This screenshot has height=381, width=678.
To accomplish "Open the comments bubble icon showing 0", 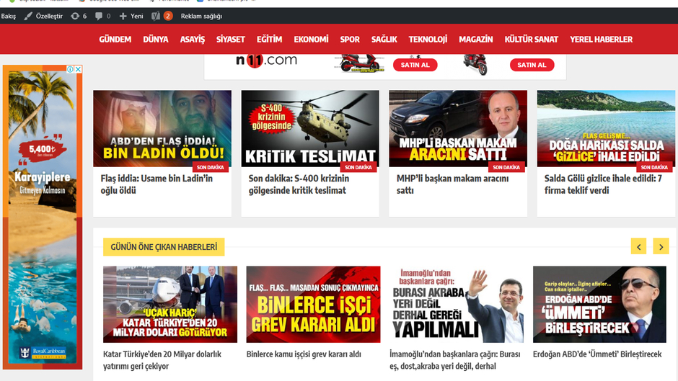I will tap(103, 16).
